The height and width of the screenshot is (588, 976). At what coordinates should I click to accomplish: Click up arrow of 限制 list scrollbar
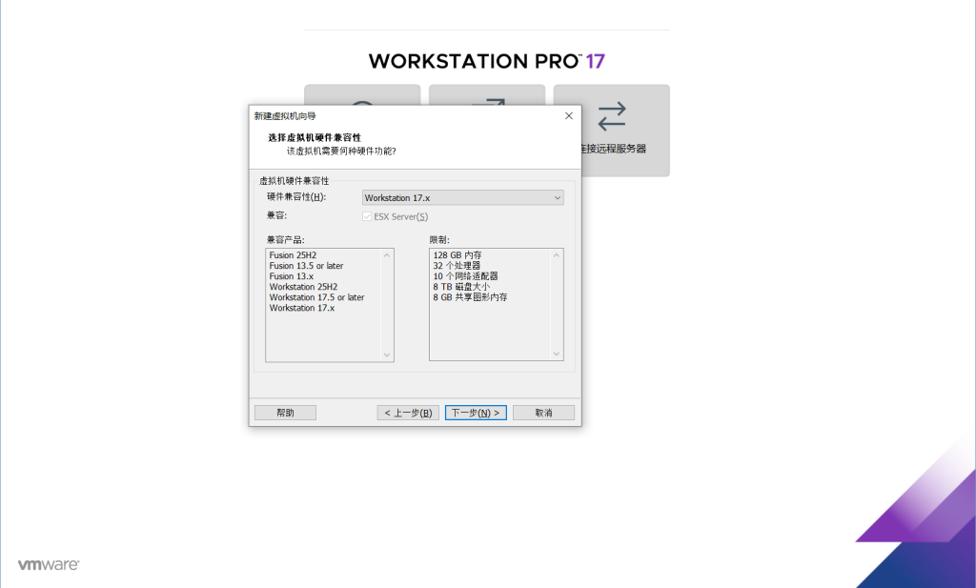pyautogui.click(x=556, y=255)
